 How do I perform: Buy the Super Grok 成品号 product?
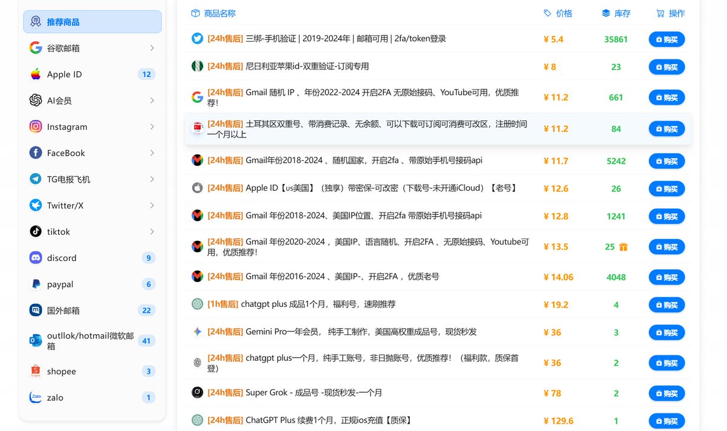click(x=667, y=393)
